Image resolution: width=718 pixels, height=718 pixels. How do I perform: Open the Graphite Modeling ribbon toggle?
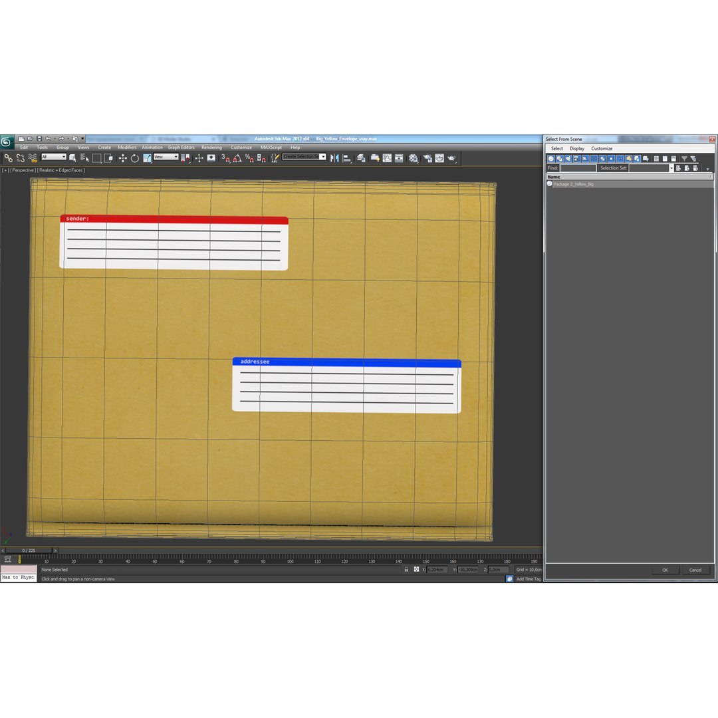[375, 158]
